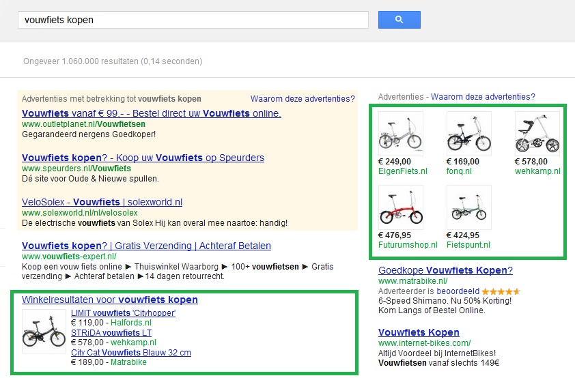Click the search box containing 'vouwfiets kopen'
The height and width of the screenshot is (378, 575).
tap(193, 20)
